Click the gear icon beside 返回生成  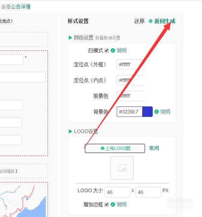(x=151, y=21)
